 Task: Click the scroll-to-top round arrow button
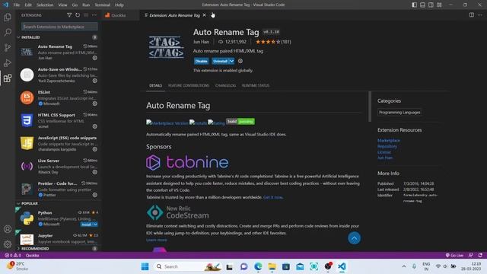tap(354, 238)
